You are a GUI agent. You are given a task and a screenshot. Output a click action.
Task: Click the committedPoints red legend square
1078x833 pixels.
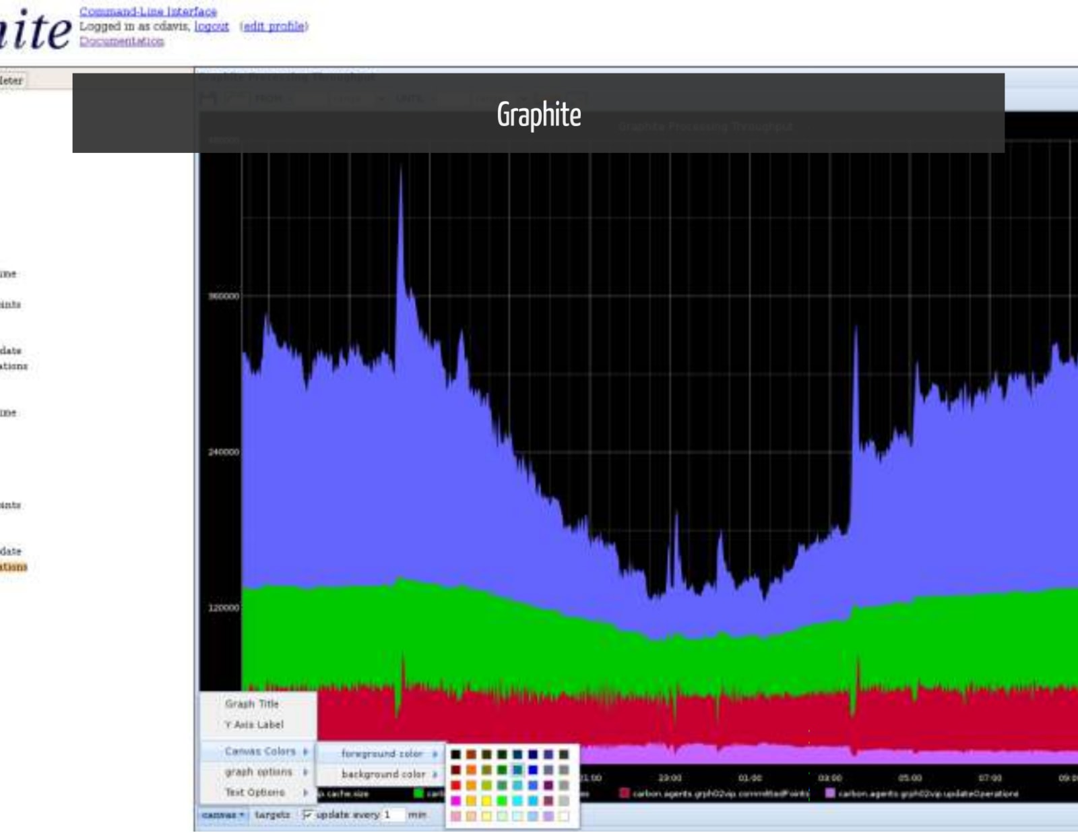(625, 793)
